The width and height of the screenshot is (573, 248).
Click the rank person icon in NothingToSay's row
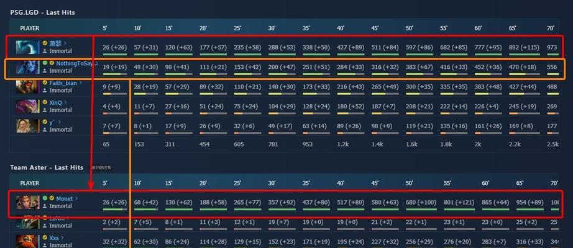pyautogui.click(x=45, y=71)
